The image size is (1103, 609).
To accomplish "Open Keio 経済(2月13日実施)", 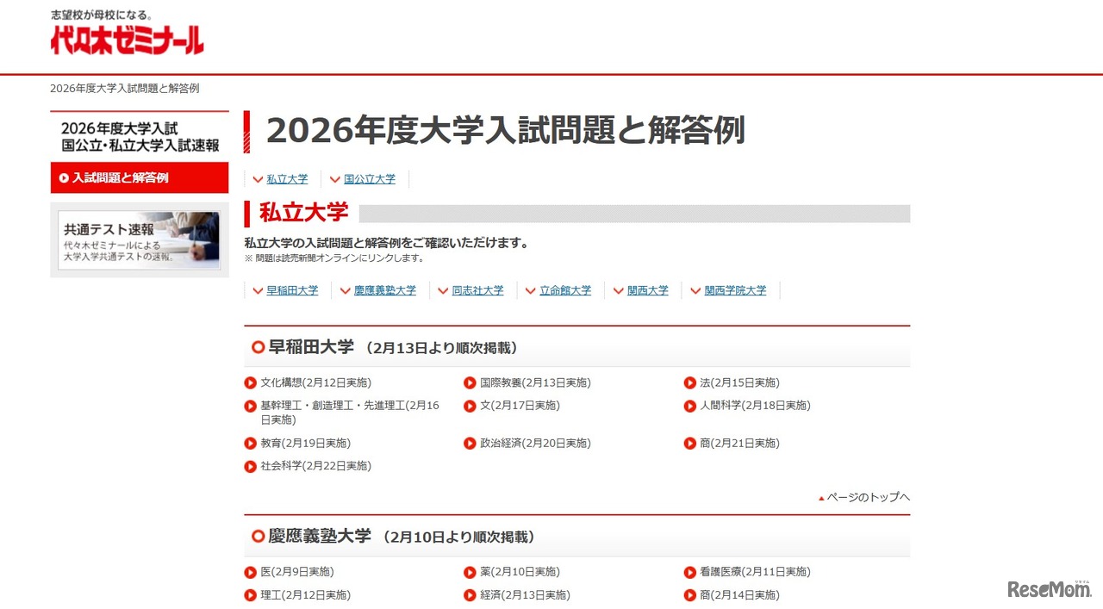I will [525, 595].
